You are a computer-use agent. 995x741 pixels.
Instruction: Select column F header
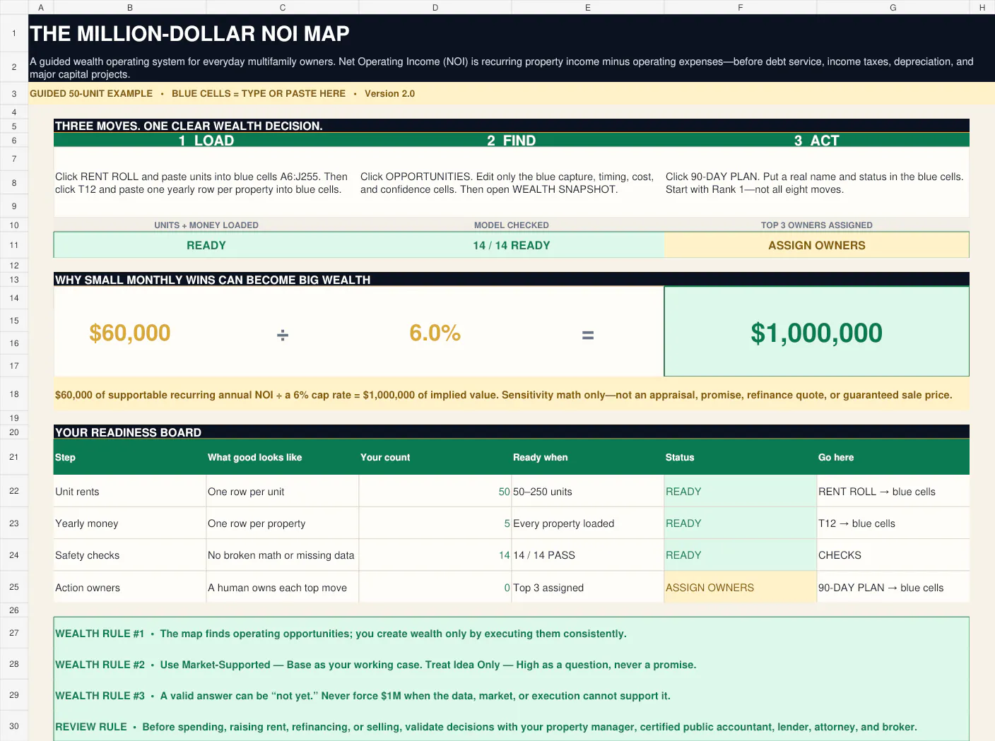coord(741,7)
